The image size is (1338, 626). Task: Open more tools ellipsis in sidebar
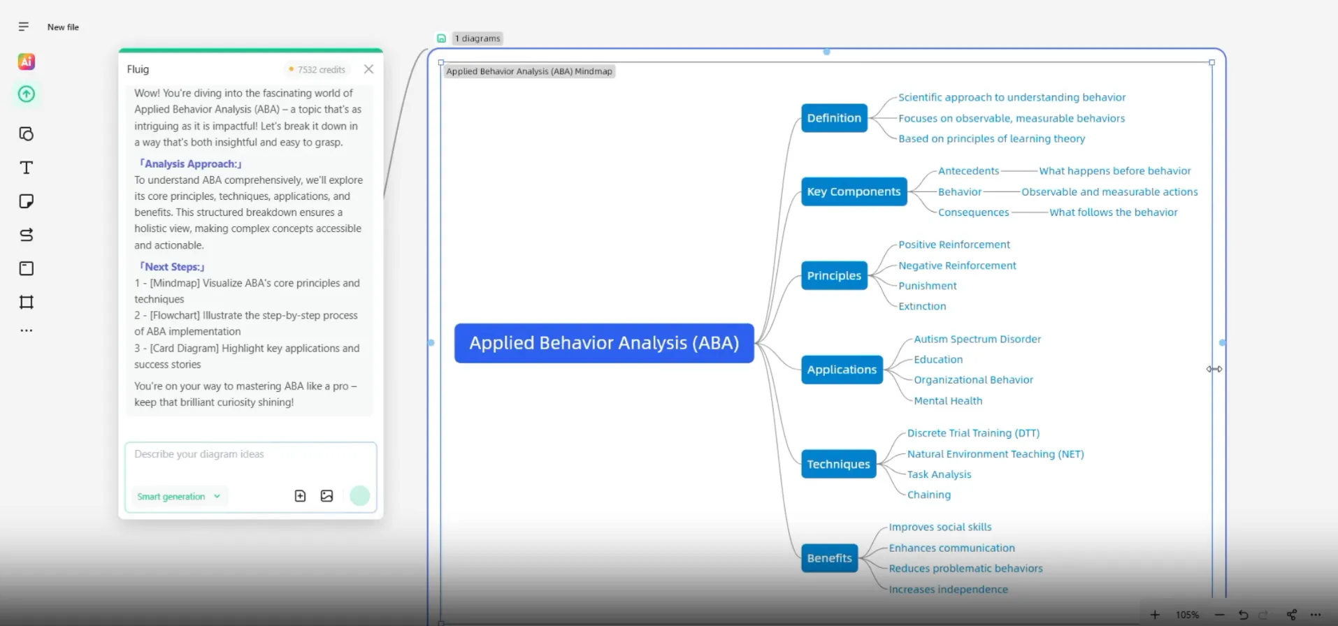point(27,330)
